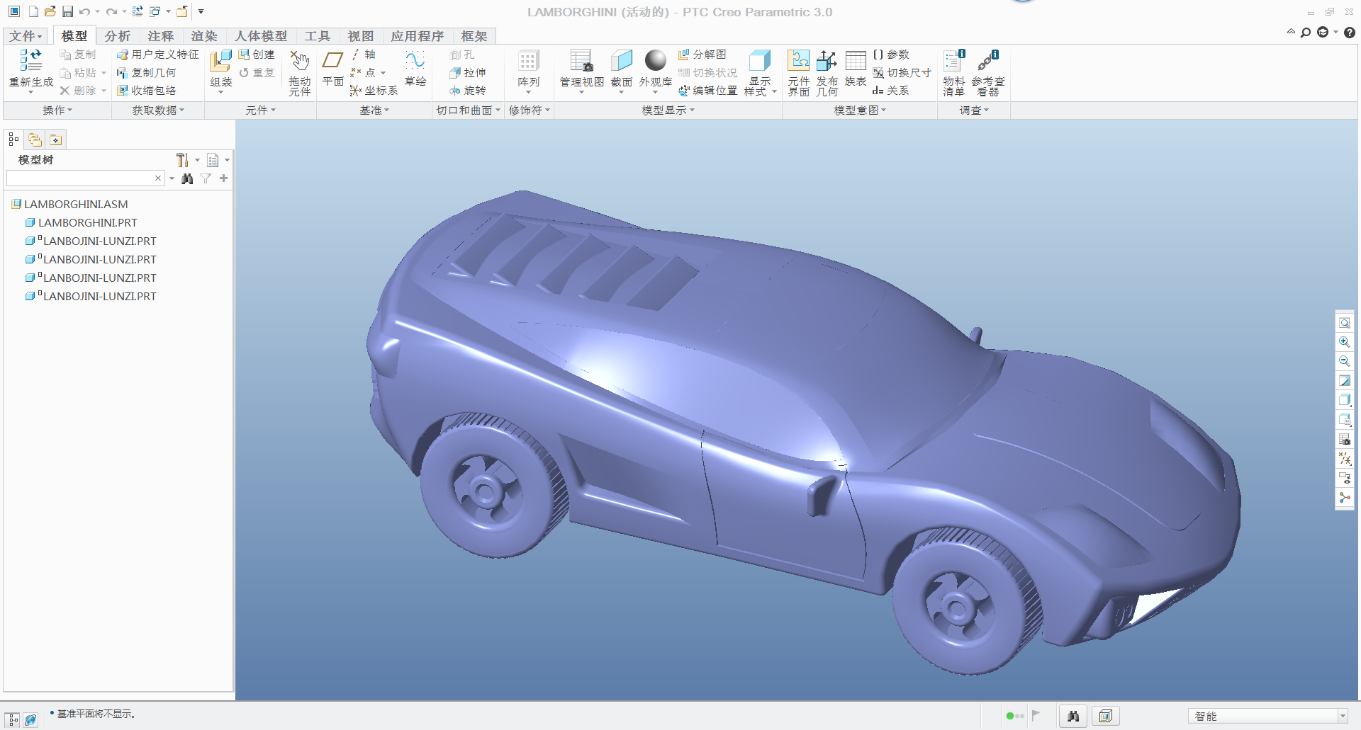Switch to the 注释 (Annotate) tab

point(161,36)
